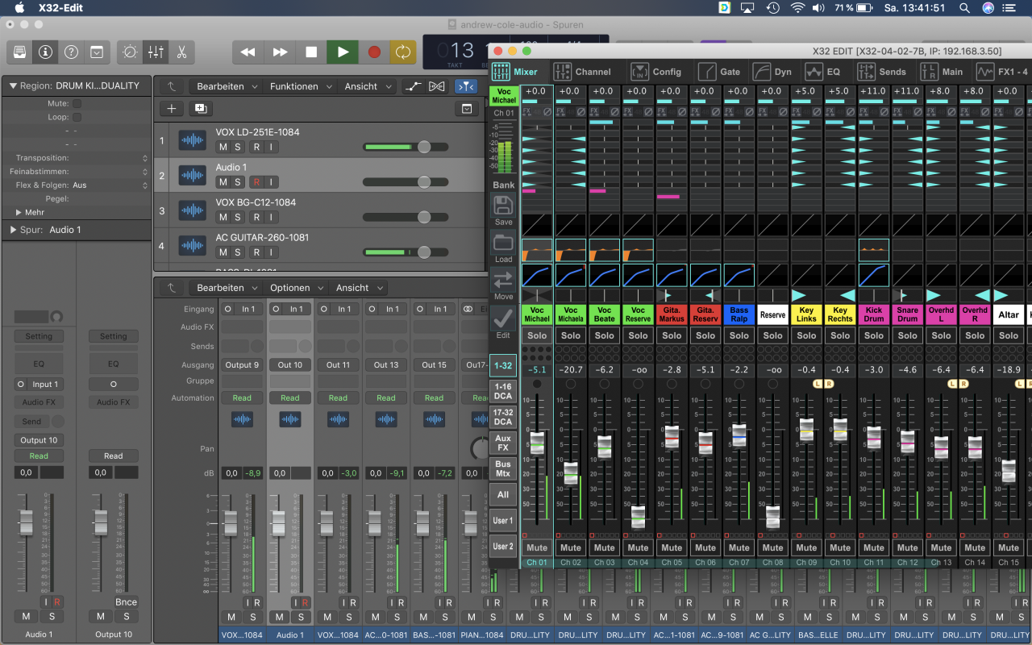Select the 1-32 layer button in X32
Image resolution: width=1032 pixels, height=645 pixels.
click(503, 365)
